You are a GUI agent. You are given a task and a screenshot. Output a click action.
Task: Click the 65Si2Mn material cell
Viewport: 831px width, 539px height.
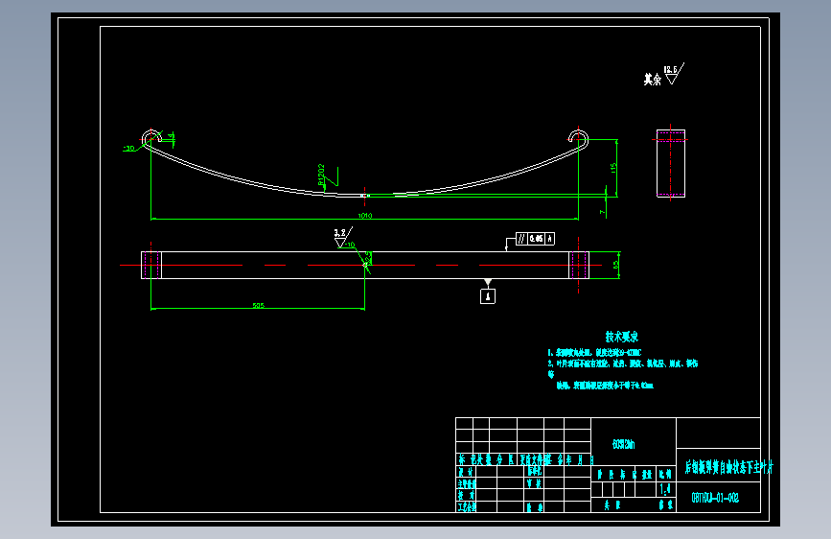(624, 444)
